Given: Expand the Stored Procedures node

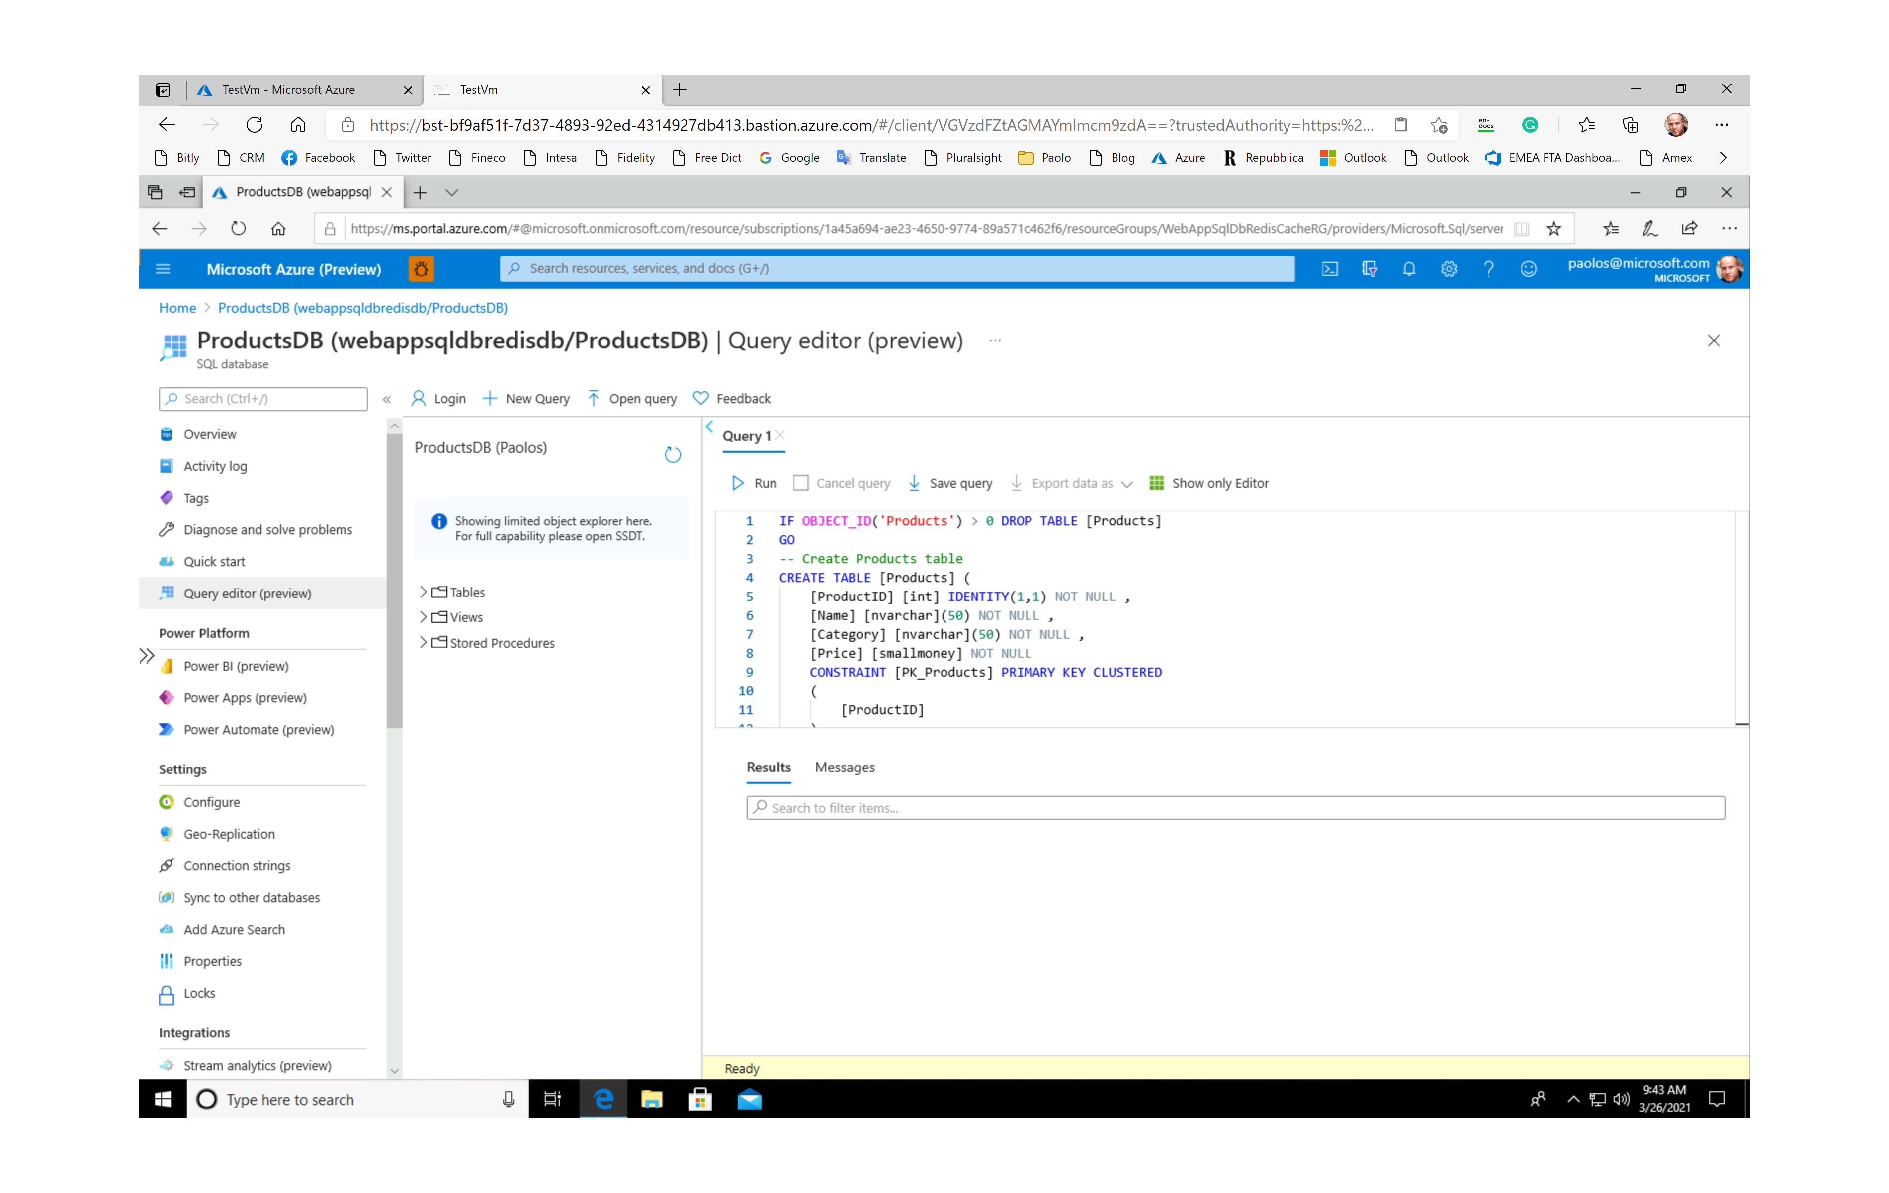Looking at the screenshot, I should (424, 642).
